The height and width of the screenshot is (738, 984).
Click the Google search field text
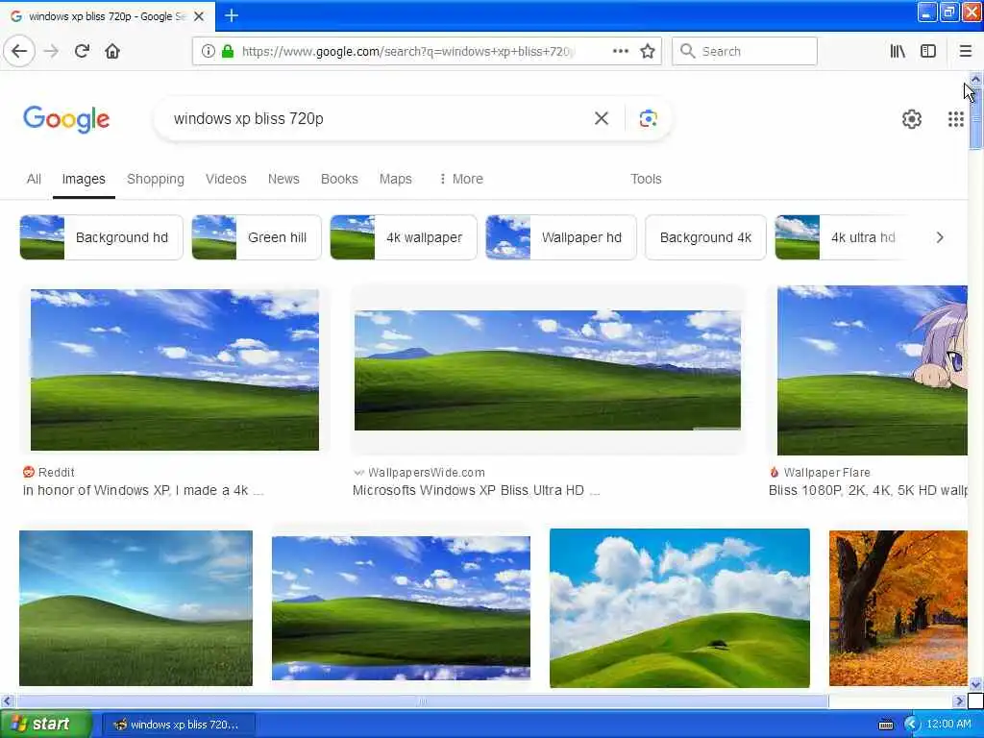(x=249, y=118)
